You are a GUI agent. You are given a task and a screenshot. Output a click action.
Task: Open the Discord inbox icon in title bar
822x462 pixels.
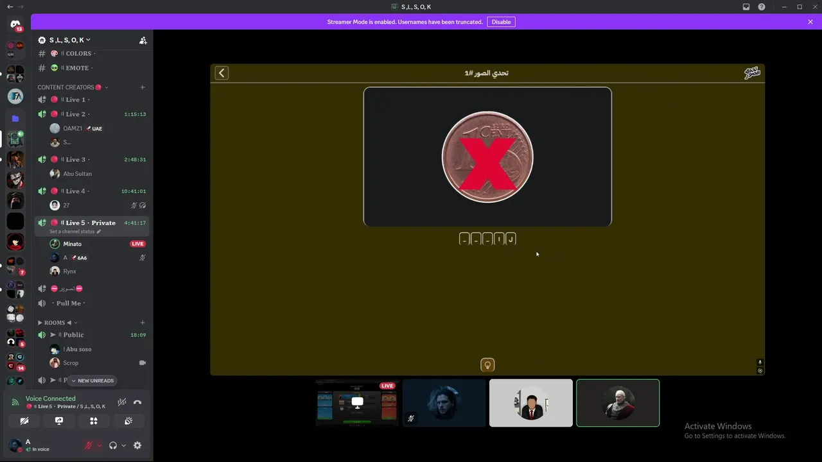(x=746, y=7)
